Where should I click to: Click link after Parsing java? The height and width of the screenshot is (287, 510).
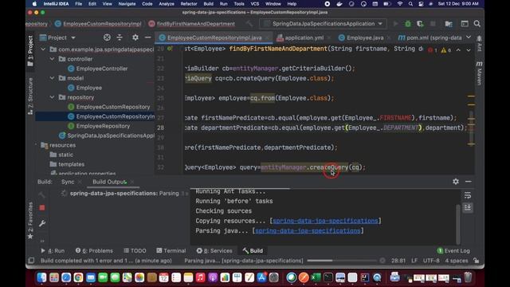(x=308, y=230)
